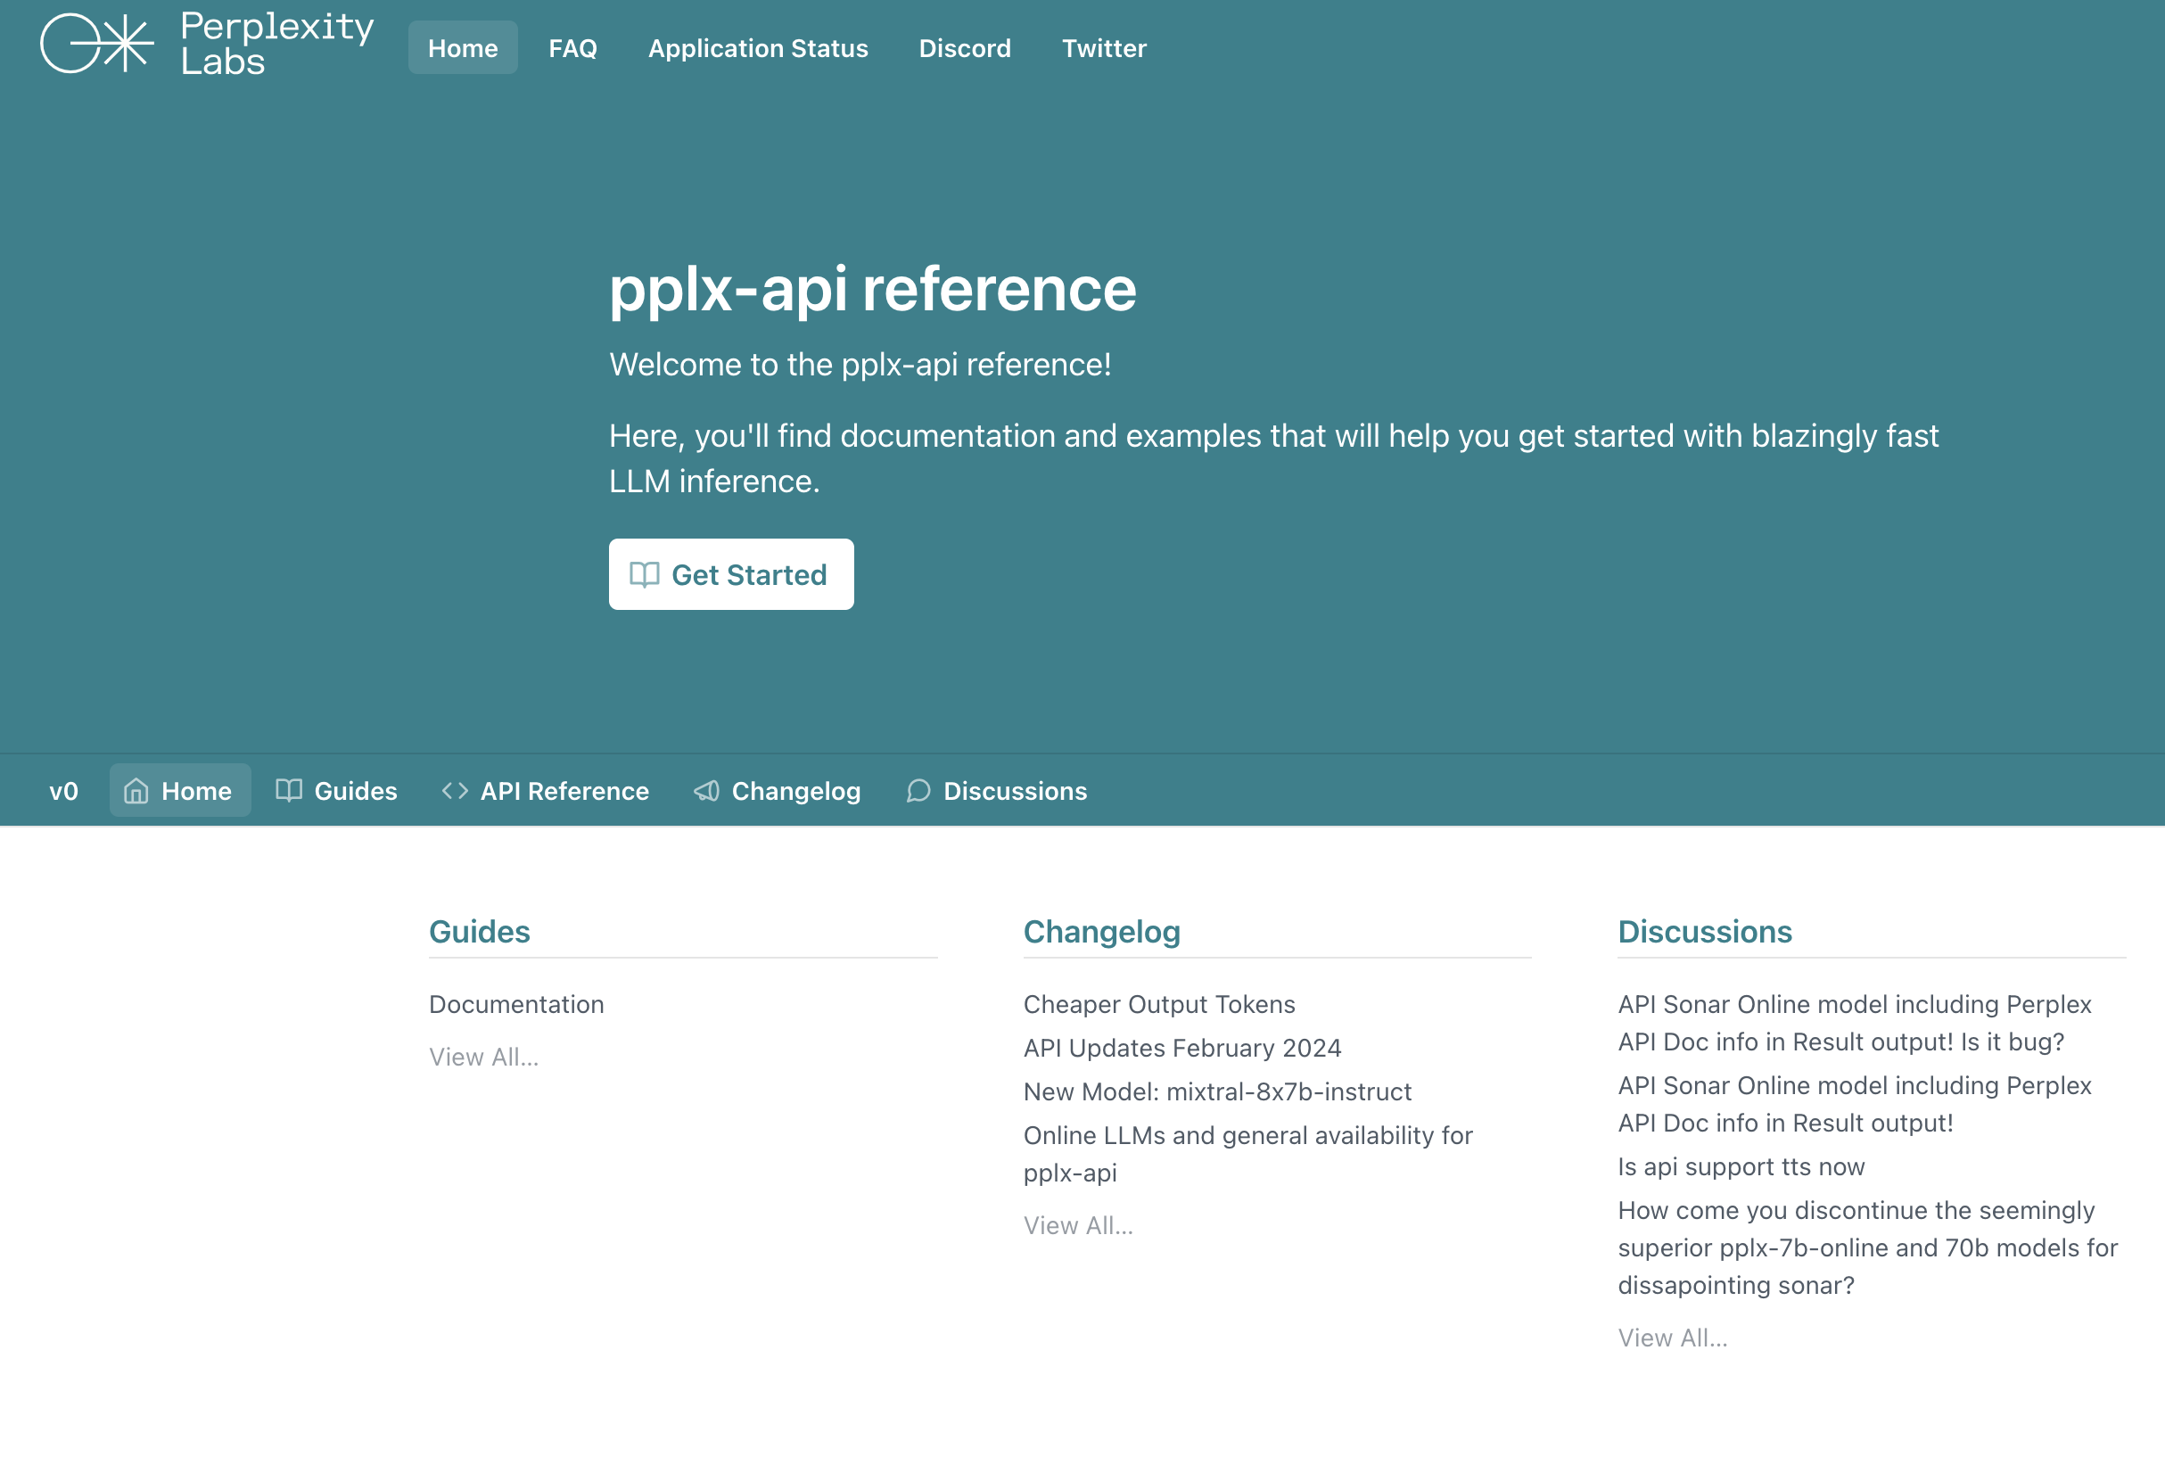Click View All under Guides

pyautogui.click(x=483, y=1058)
